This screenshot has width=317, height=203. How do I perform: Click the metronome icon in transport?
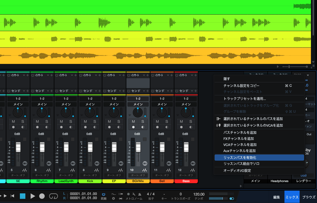pyautogui.click(x=139, y=194)
